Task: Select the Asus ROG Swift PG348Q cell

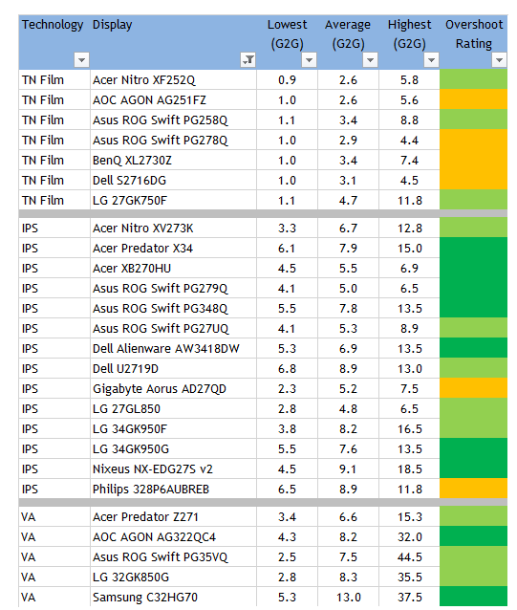Action: (x=173, y=309)
